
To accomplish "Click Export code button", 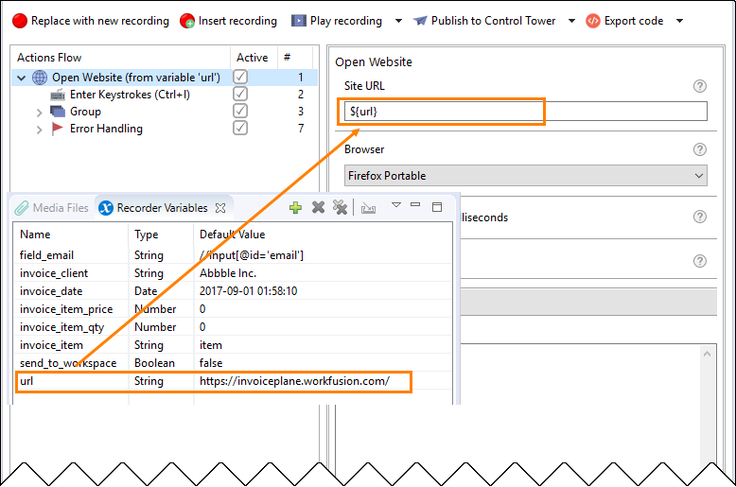I will tap(624, 21).
